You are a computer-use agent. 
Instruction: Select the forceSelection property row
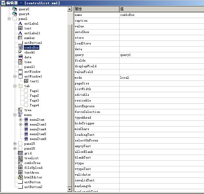click(x=139, y=112)
